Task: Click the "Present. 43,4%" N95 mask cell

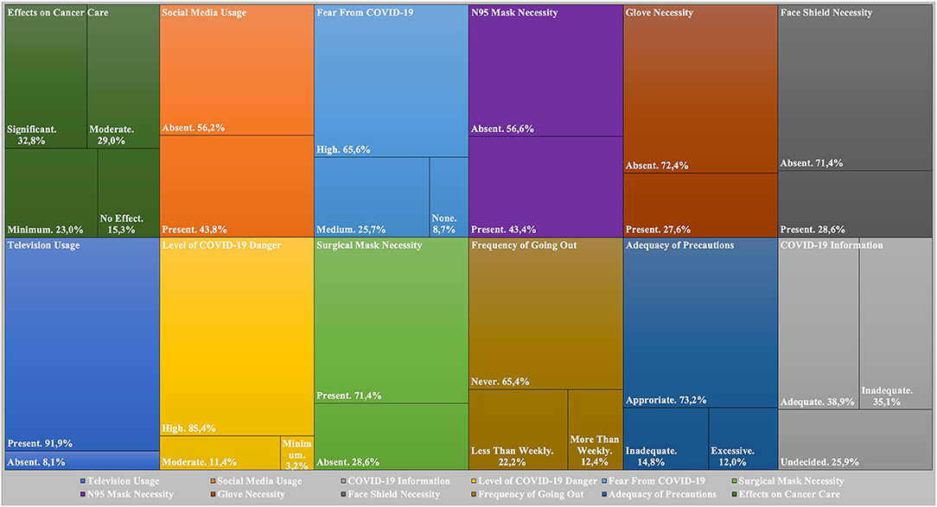Action: pos(546,187)
